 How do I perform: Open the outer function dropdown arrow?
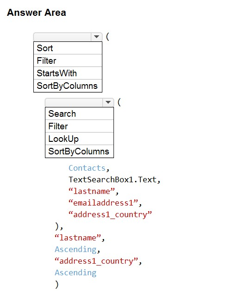click(x=96, y=37)
